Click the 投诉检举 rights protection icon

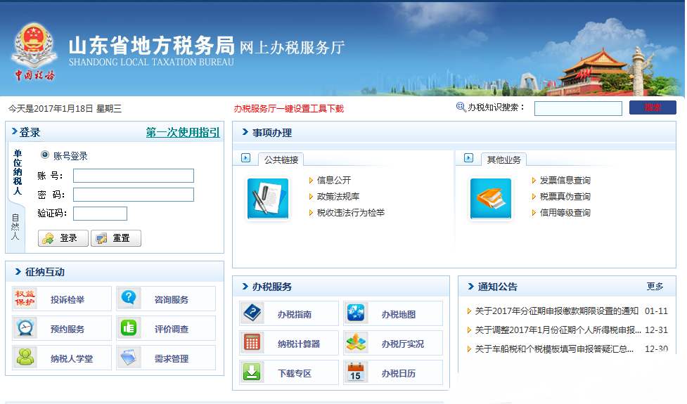click(25, 299)
